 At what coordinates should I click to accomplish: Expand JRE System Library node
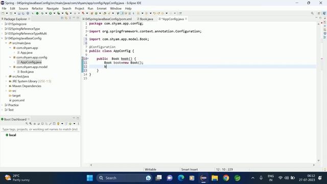tap(6, 81)
